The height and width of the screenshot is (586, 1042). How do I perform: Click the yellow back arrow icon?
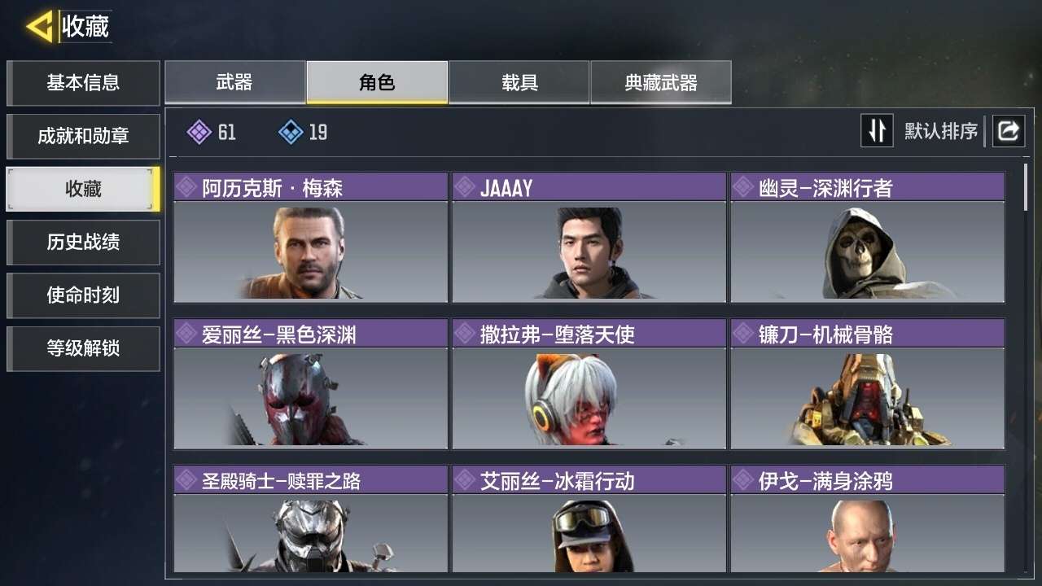pyautogui.click(x=40, y=27)
